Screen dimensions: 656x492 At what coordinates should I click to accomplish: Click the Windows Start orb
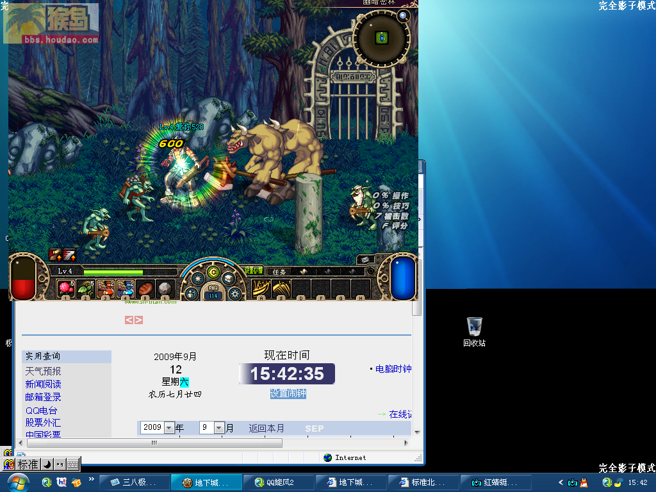pyautogui.click(x=17, y=483)
